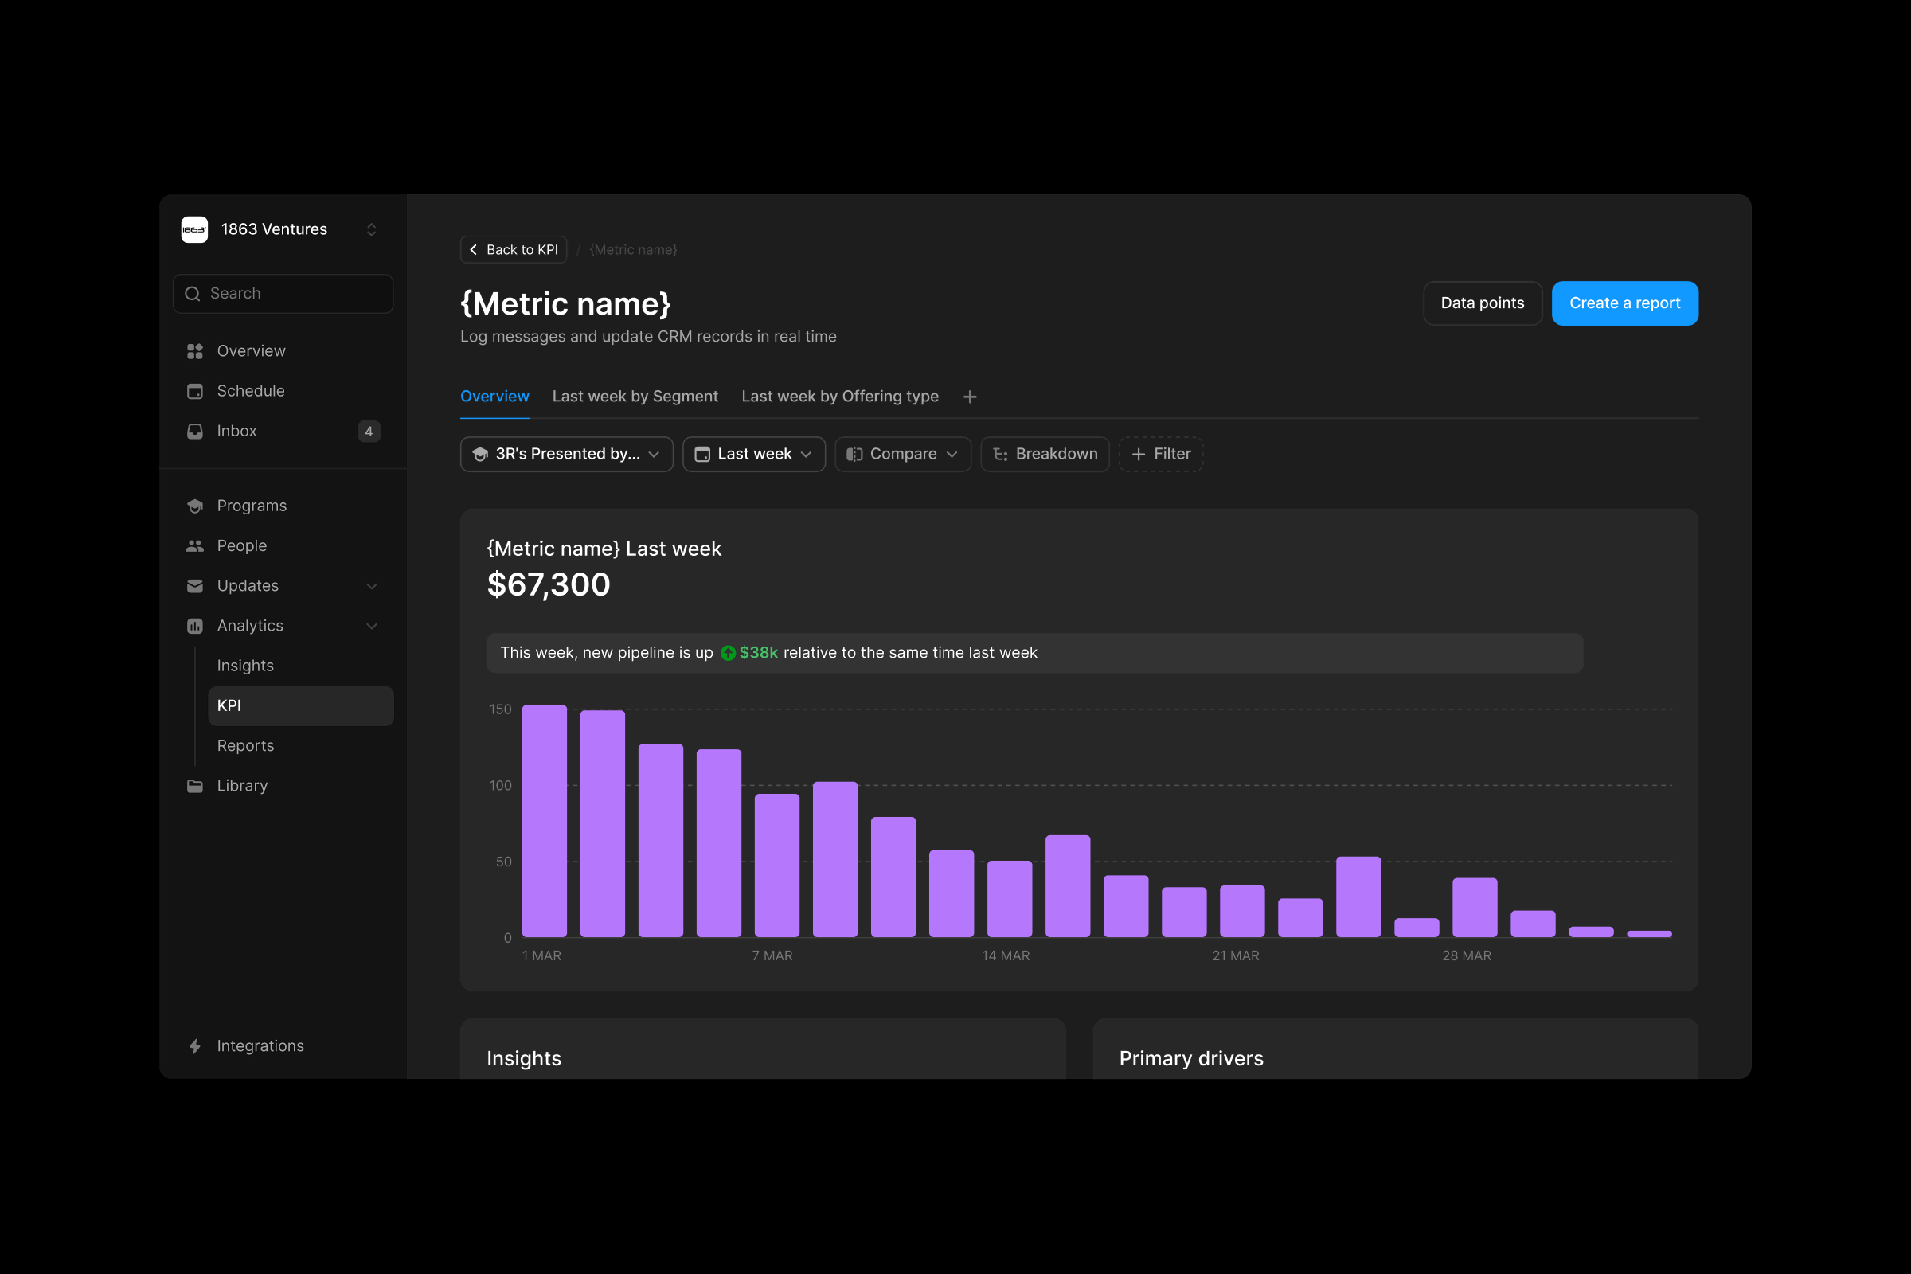Click the tallest purple bar for 1 MAR

(x=545, y=821)
